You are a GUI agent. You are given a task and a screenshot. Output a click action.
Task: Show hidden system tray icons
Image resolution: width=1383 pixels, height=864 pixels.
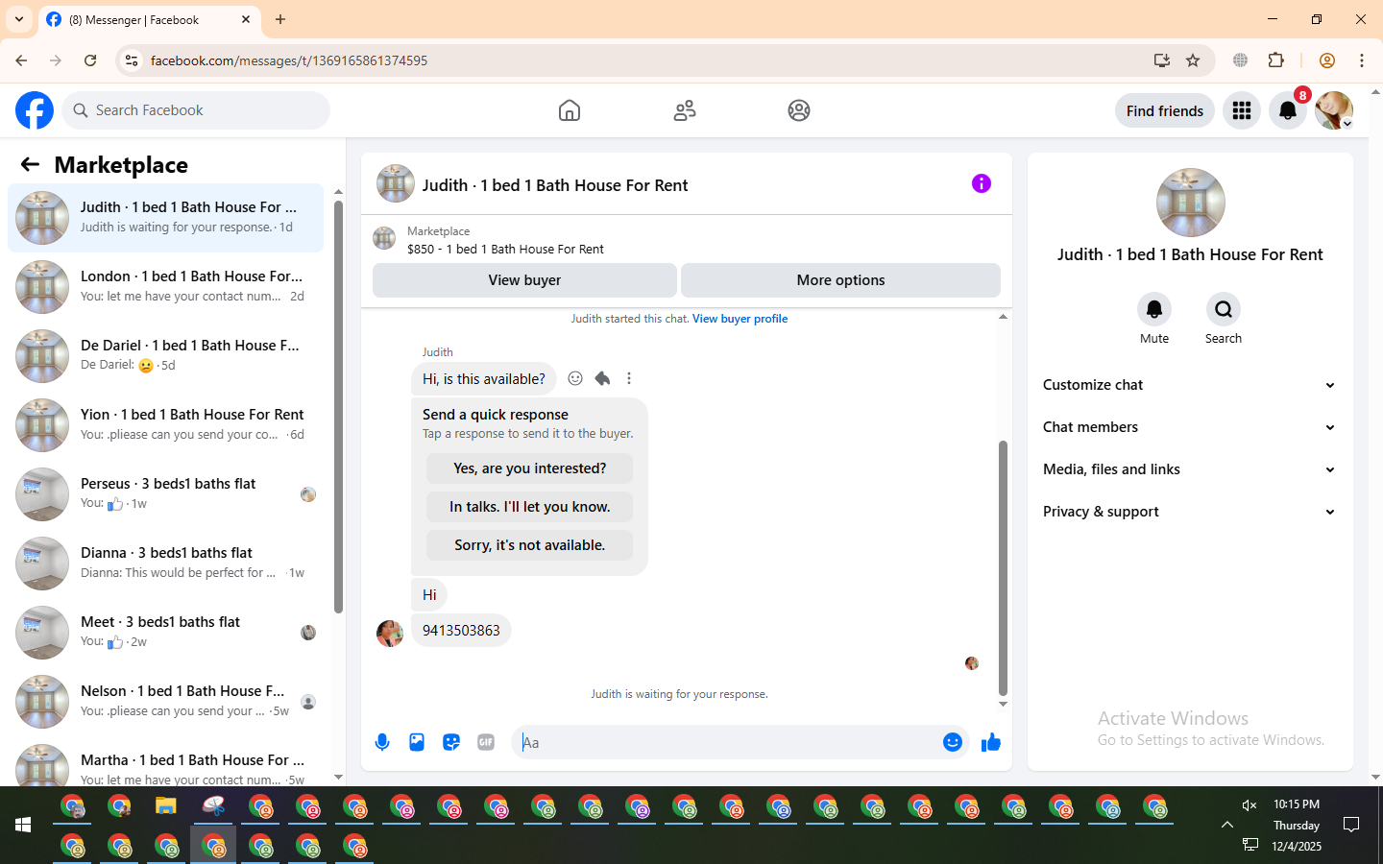tap(1226, 825)
